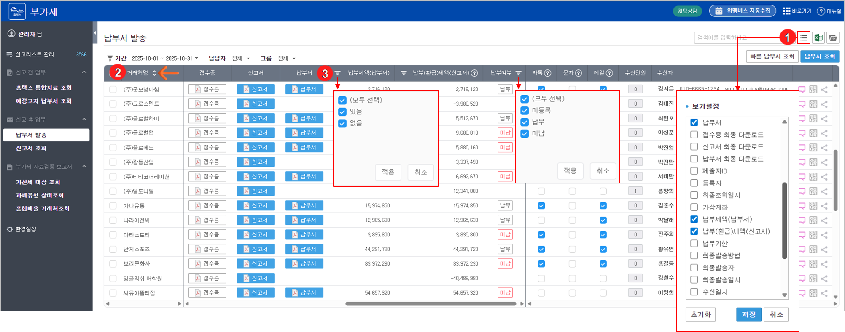Screen dimensions: 845x332
Task: Click the share icon in the 가나유통 row
Action: 824,206
